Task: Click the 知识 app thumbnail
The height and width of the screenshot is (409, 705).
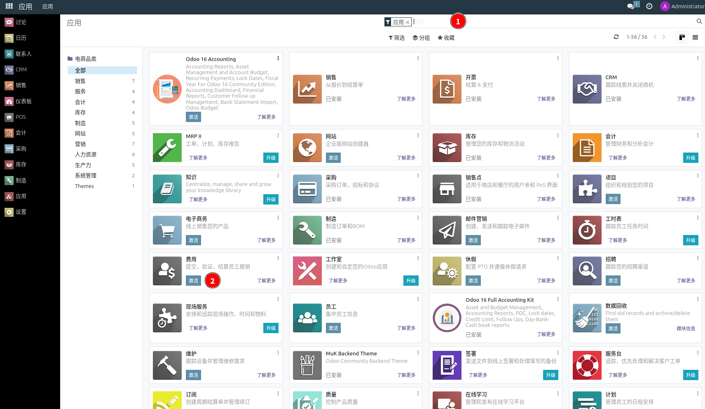Action: (167, 189)
